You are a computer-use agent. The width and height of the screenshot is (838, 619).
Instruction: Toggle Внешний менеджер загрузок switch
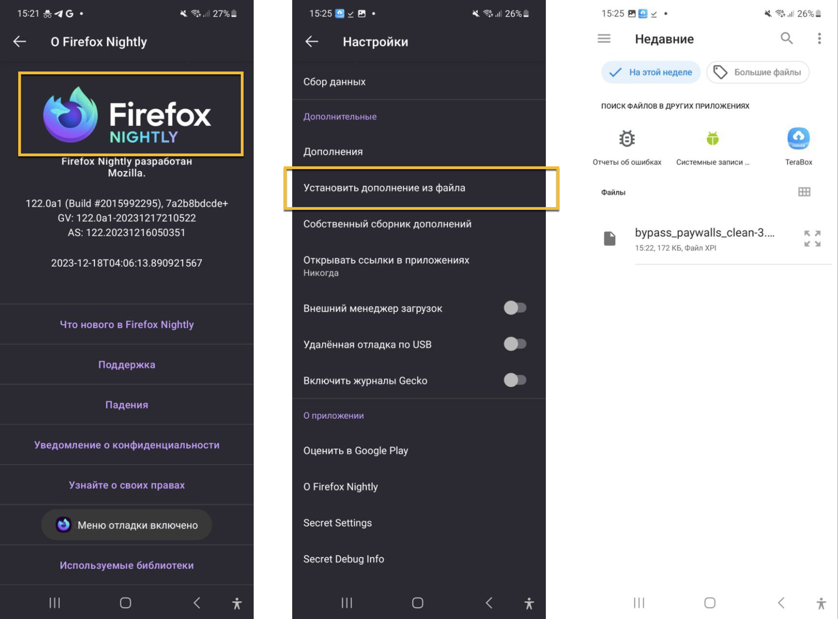pos(515,308)
